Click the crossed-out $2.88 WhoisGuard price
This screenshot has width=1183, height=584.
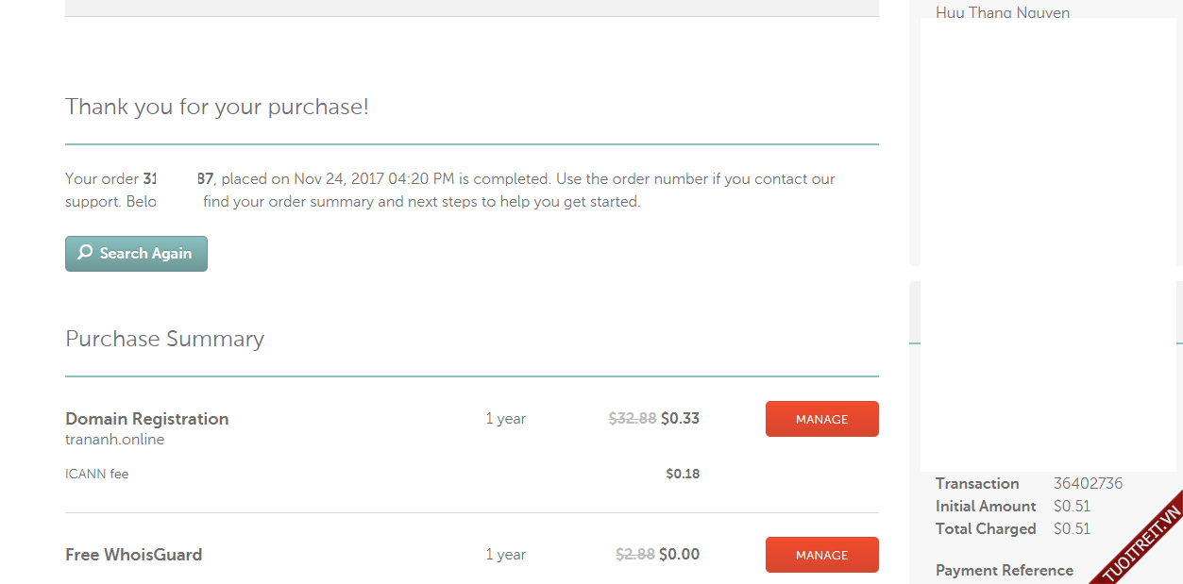tap(634, 555)
